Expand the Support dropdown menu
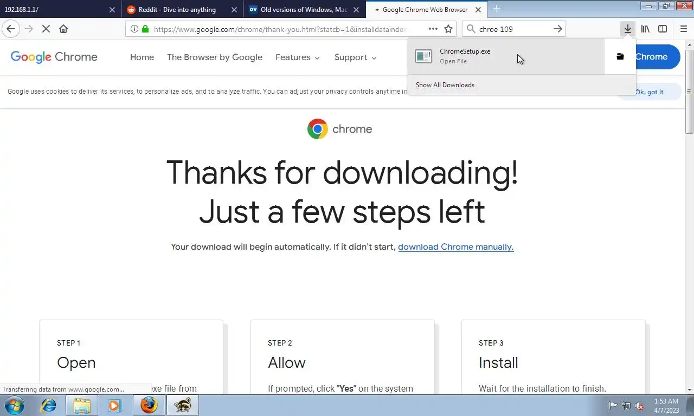 (355, 57)
